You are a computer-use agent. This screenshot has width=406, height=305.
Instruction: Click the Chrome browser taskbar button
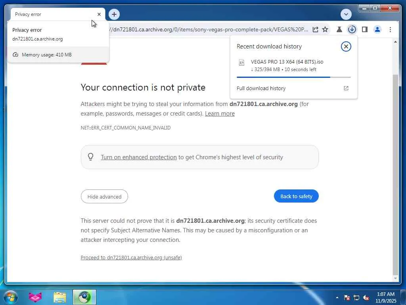[84, 297]
